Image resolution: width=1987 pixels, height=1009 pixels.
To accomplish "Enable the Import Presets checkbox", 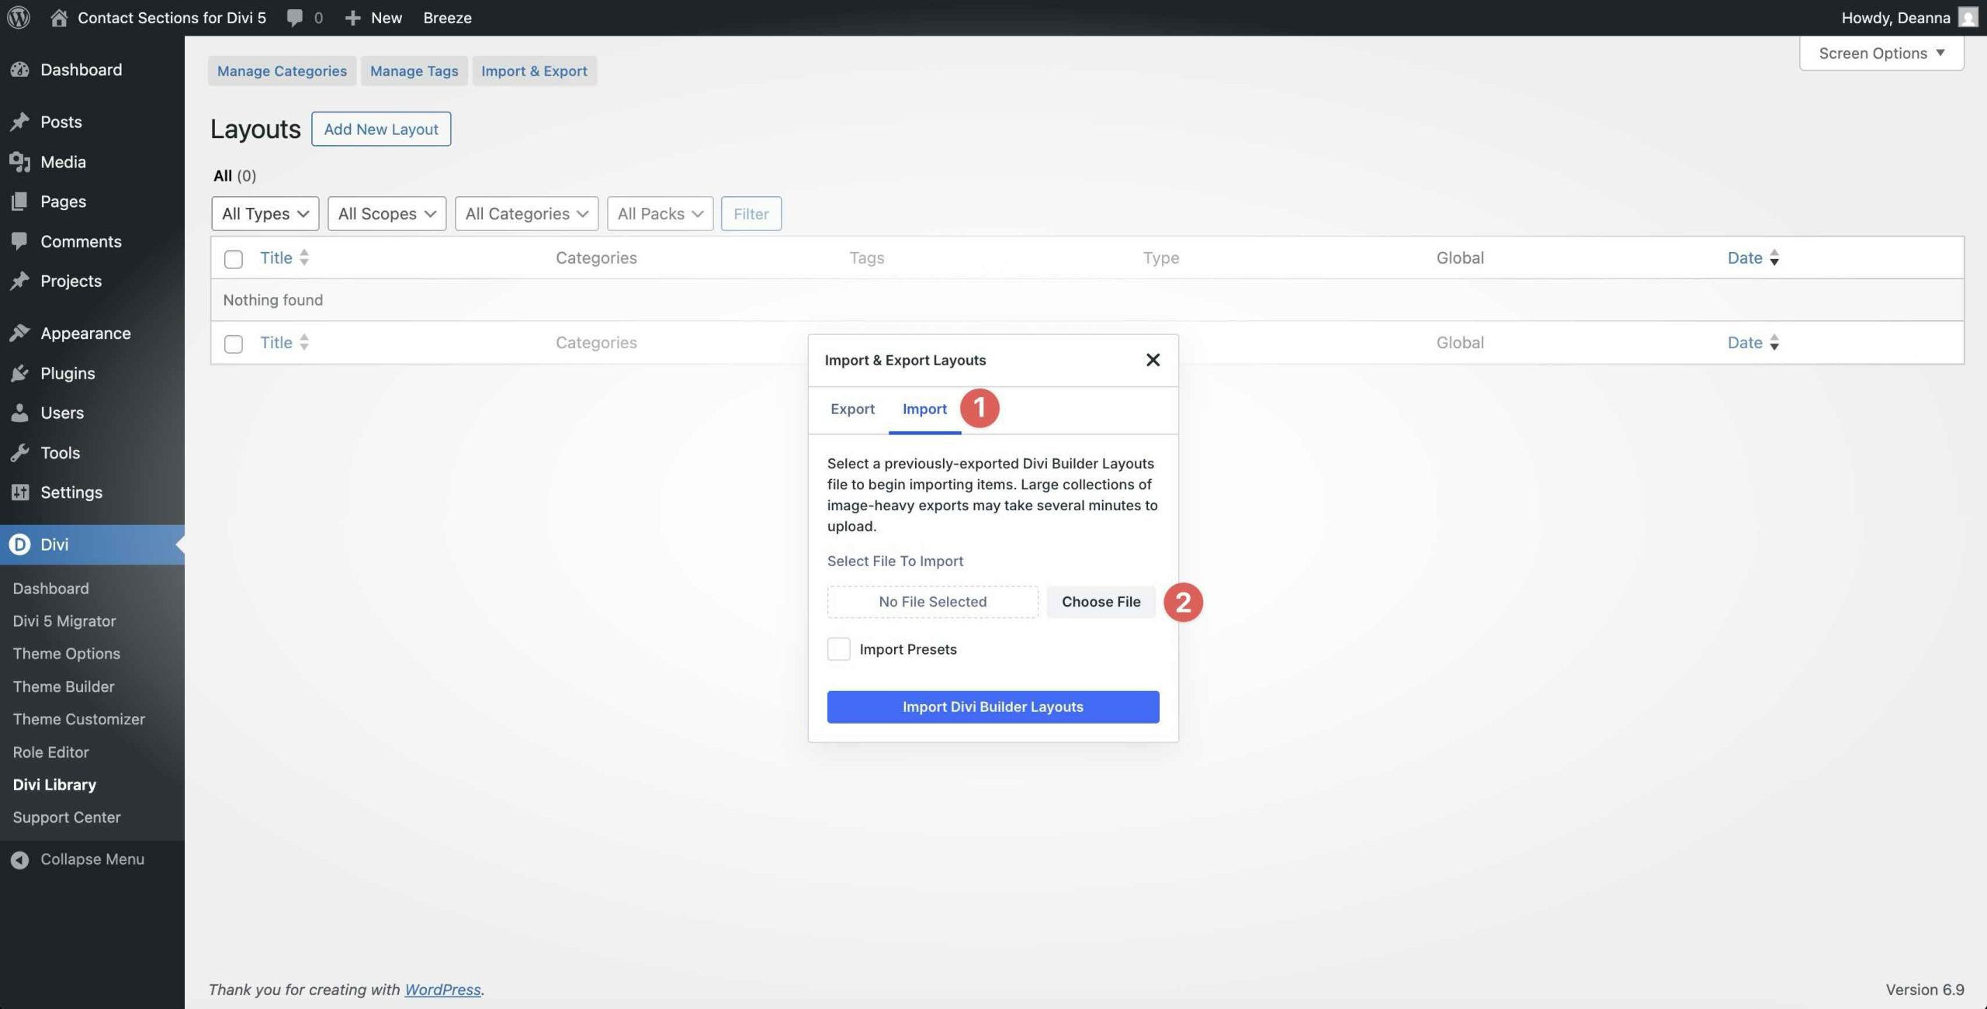I will tap(838, 649).
